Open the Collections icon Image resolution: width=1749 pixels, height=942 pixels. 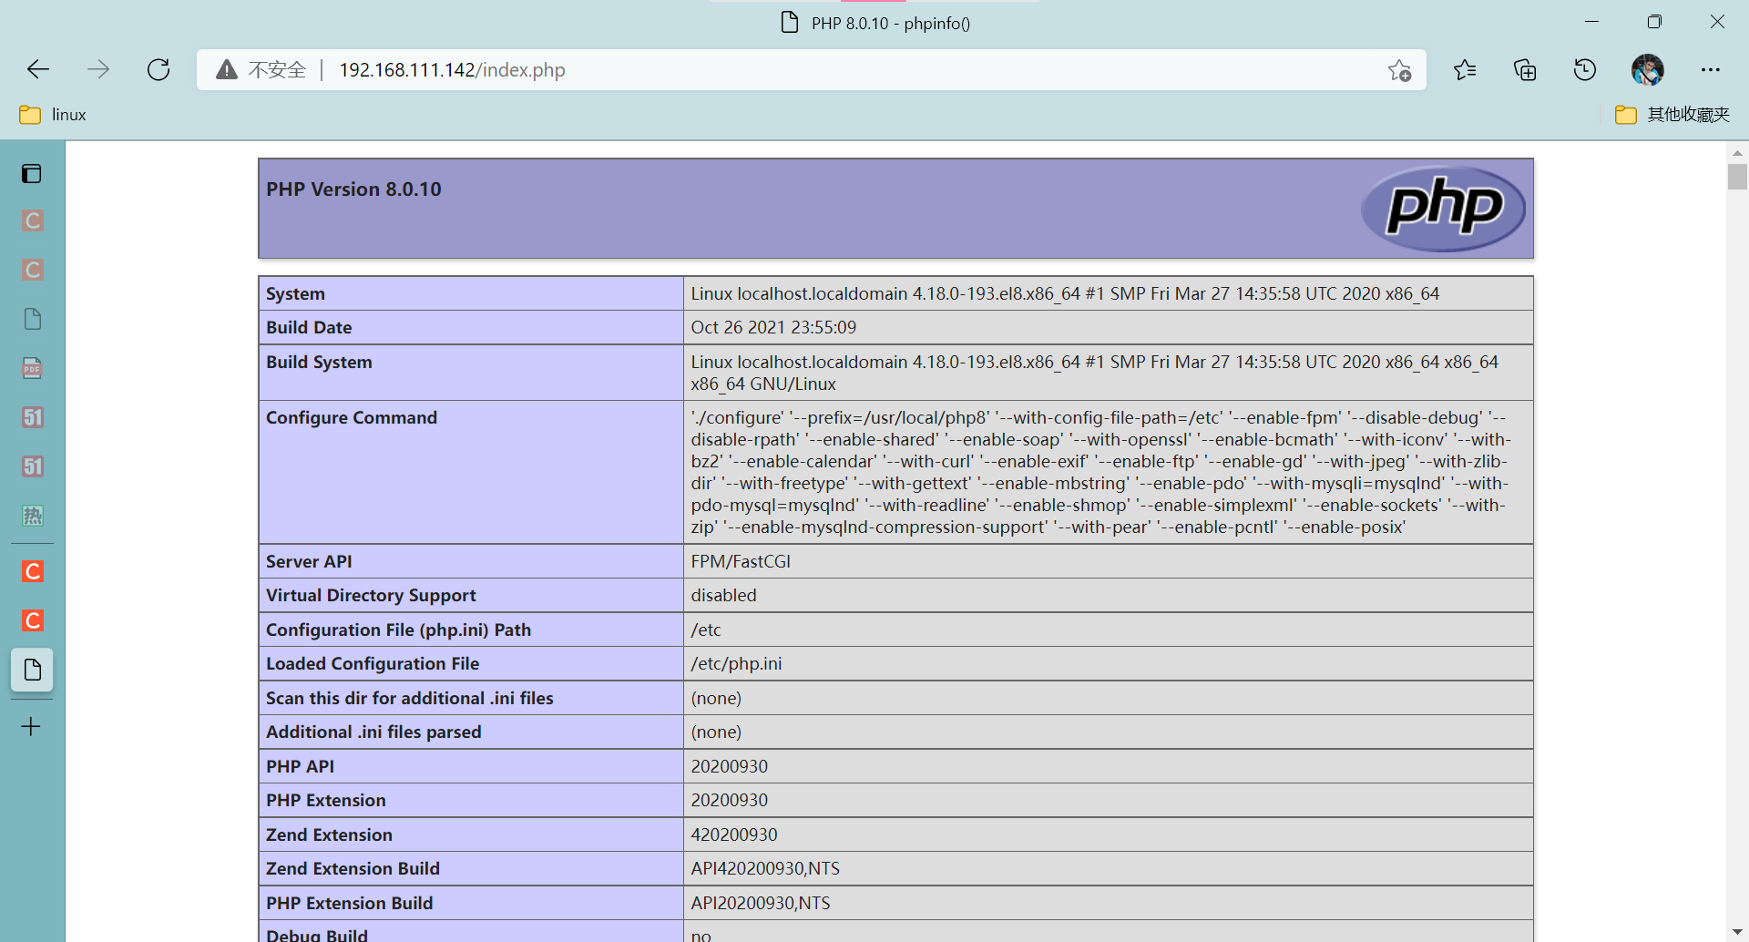(x=1525, y=70)
